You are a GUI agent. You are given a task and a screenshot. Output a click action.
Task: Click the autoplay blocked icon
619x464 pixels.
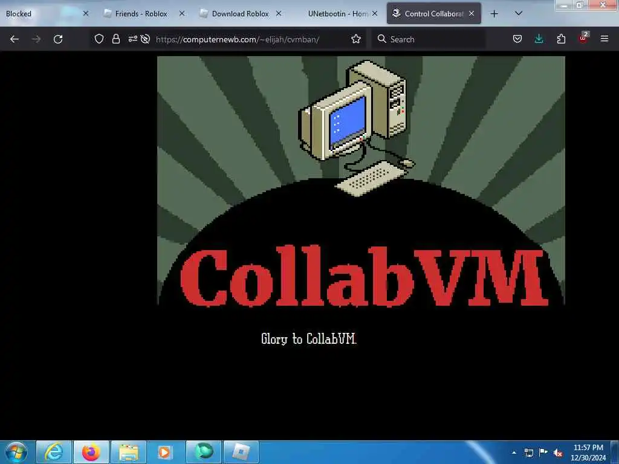coord(145,39)
